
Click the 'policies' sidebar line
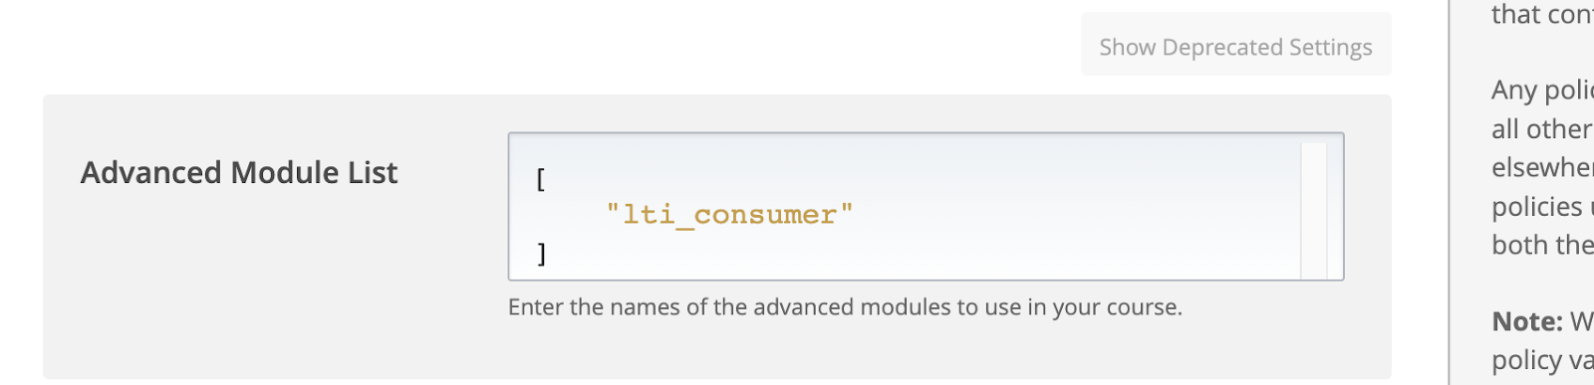(1542, 207)
